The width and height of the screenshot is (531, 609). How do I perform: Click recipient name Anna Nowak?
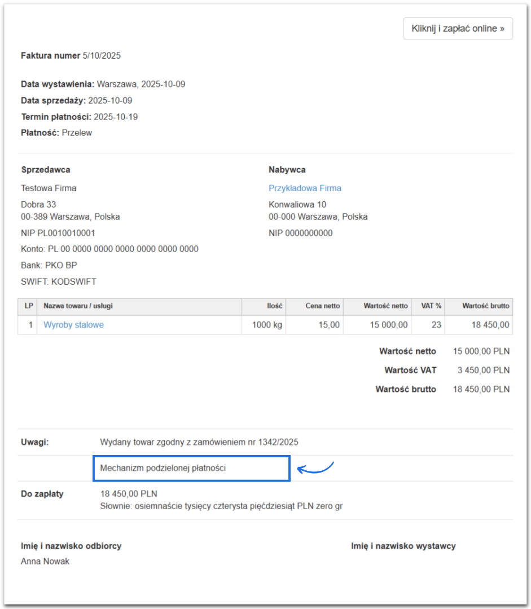pos(45,562)
